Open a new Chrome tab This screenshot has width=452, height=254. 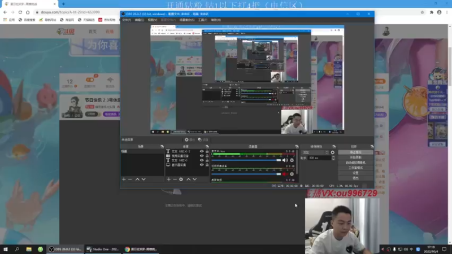point(63,4)
